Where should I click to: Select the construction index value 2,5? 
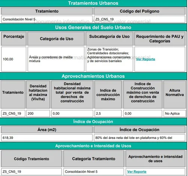[x=108, y=113]
